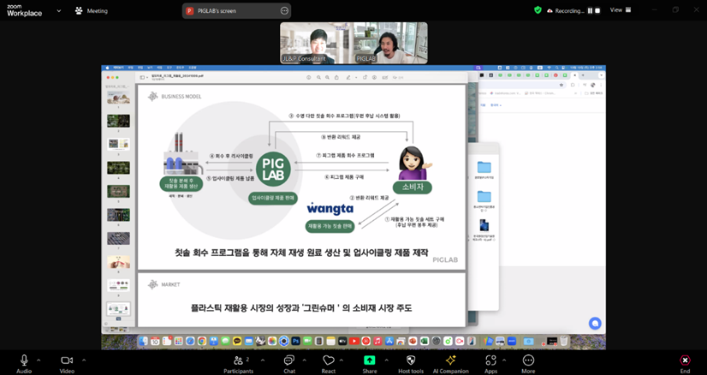Select the PIGLAB's screen tab
The image size is (707, 375).
point(236,11)
